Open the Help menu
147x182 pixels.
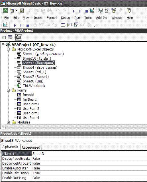pyautogui.click(x=130, y=18)
